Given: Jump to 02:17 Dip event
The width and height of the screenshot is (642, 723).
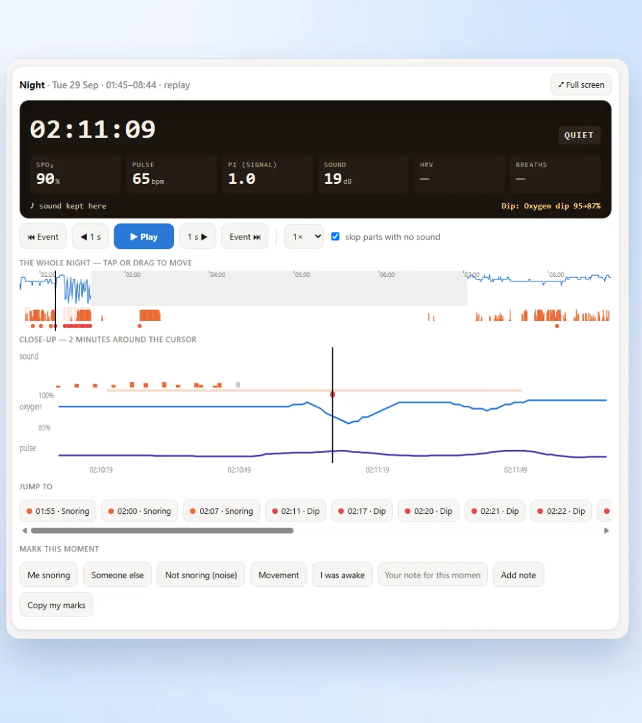Looking at the screenshot, I should 362,511.
